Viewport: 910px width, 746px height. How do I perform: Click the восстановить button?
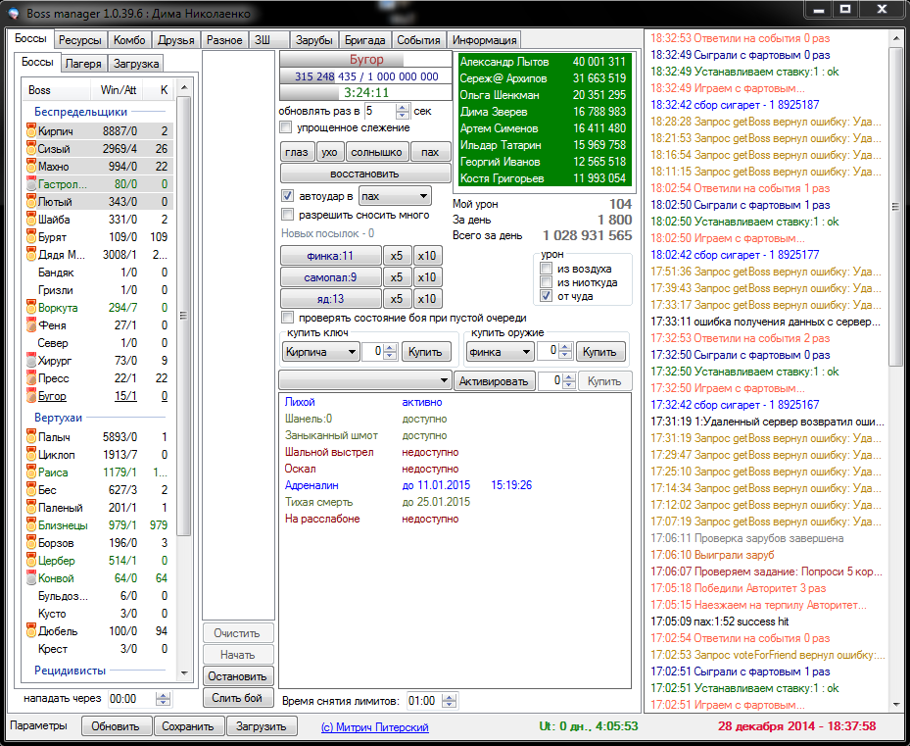(x=365, y=174)
